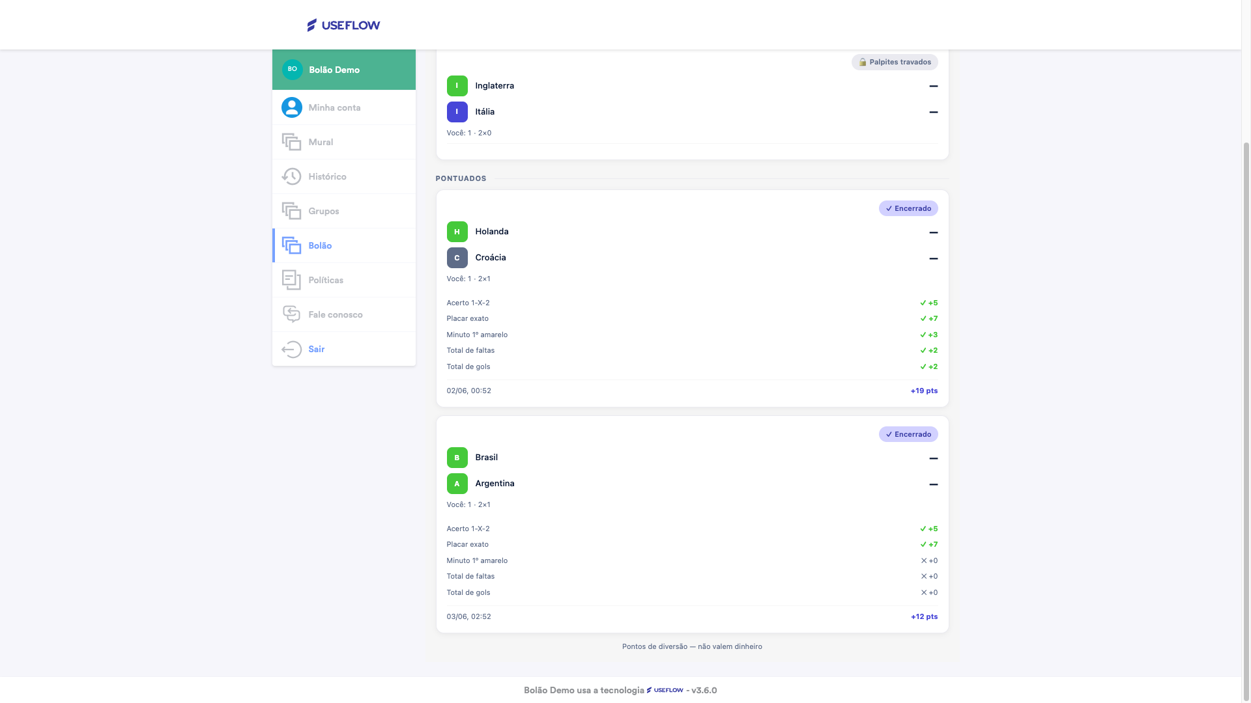Viewport: 1251px width, 703px height.
Task: Click the +19 pts total
Action: (924, 391)
